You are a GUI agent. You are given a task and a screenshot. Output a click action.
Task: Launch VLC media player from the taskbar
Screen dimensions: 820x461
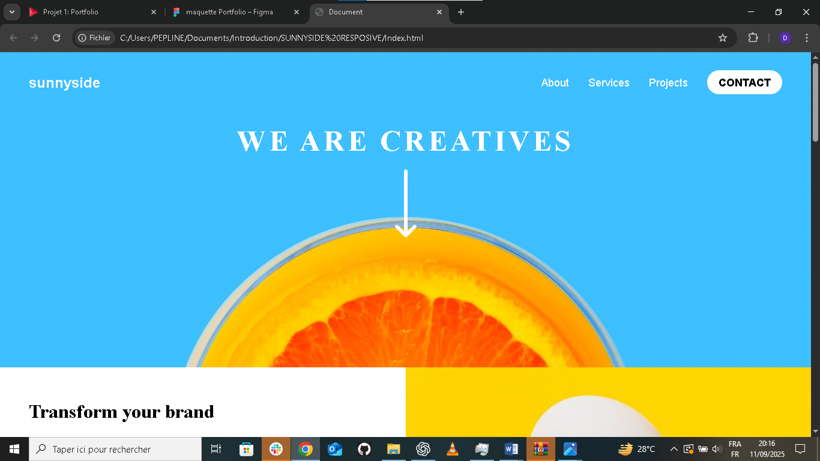pyautogui.click(x=453, y=449)
